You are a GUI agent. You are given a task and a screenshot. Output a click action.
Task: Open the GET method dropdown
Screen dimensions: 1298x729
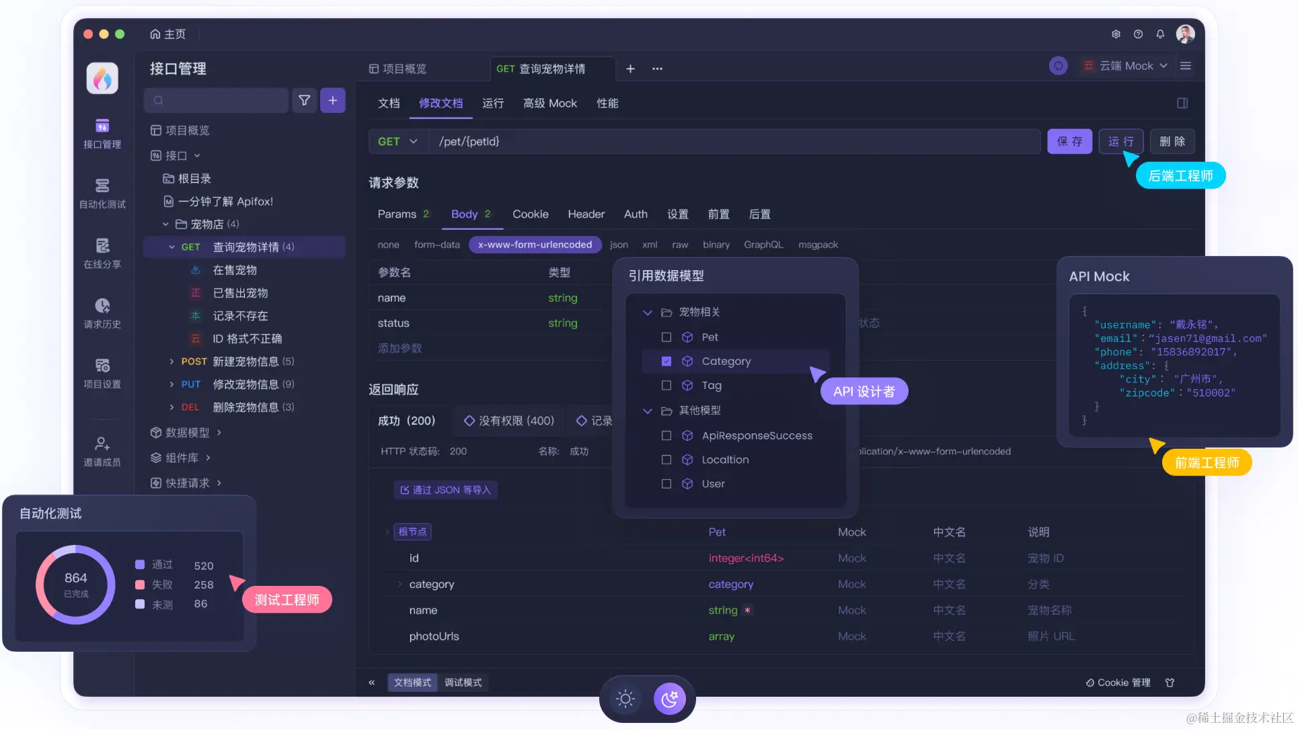[x=397, y=142]
